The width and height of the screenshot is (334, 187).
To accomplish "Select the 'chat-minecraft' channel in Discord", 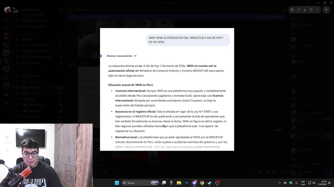I will coord(38,45).
